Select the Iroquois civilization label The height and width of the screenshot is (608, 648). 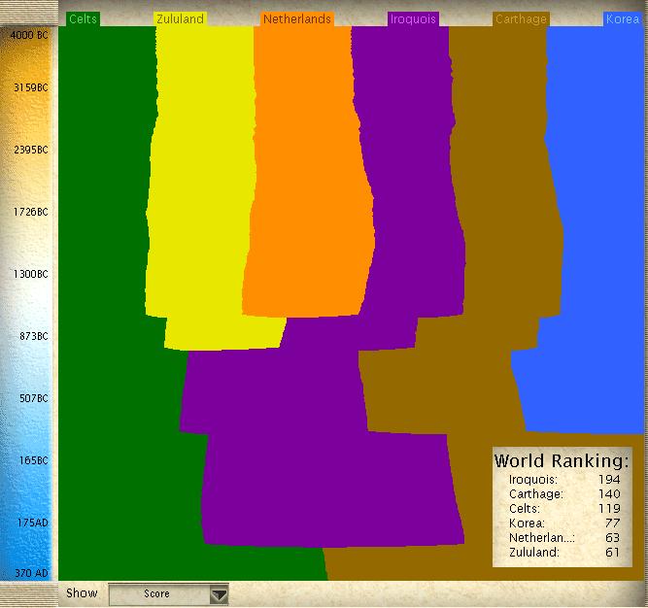point(413,19)
